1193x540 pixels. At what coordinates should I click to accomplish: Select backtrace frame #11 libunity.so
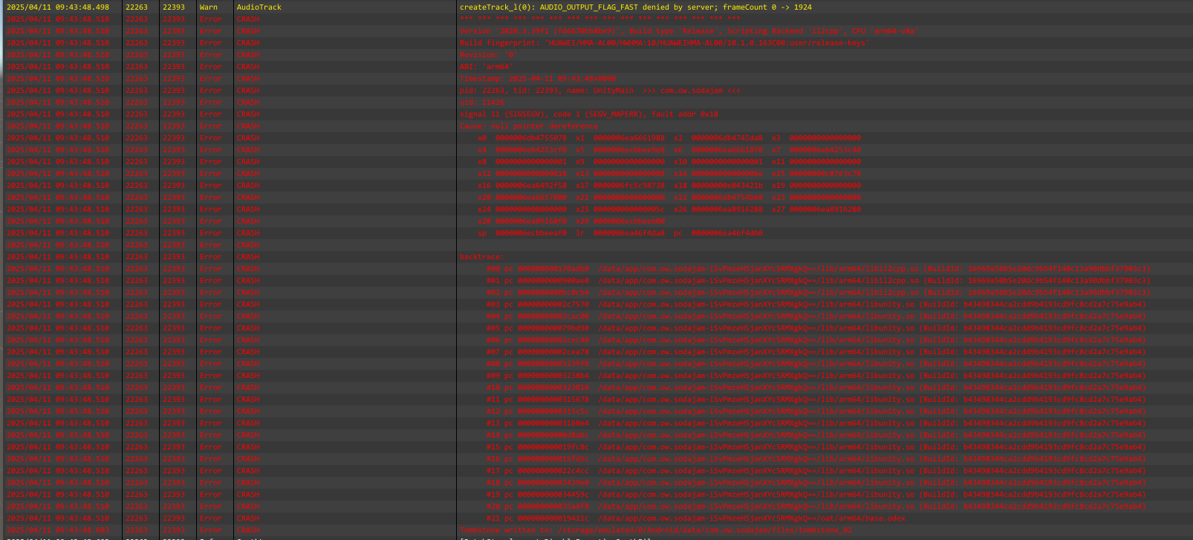tap(816, 400)
